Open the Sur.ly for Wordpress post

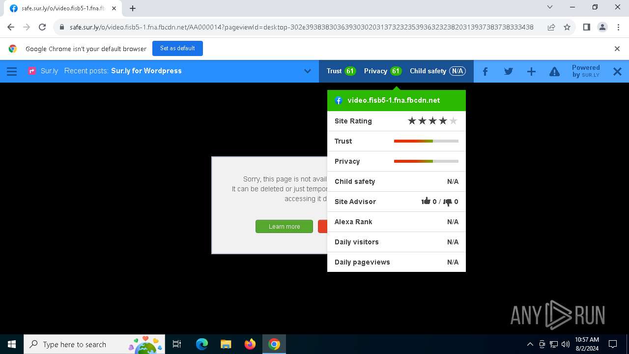(146, 71)
